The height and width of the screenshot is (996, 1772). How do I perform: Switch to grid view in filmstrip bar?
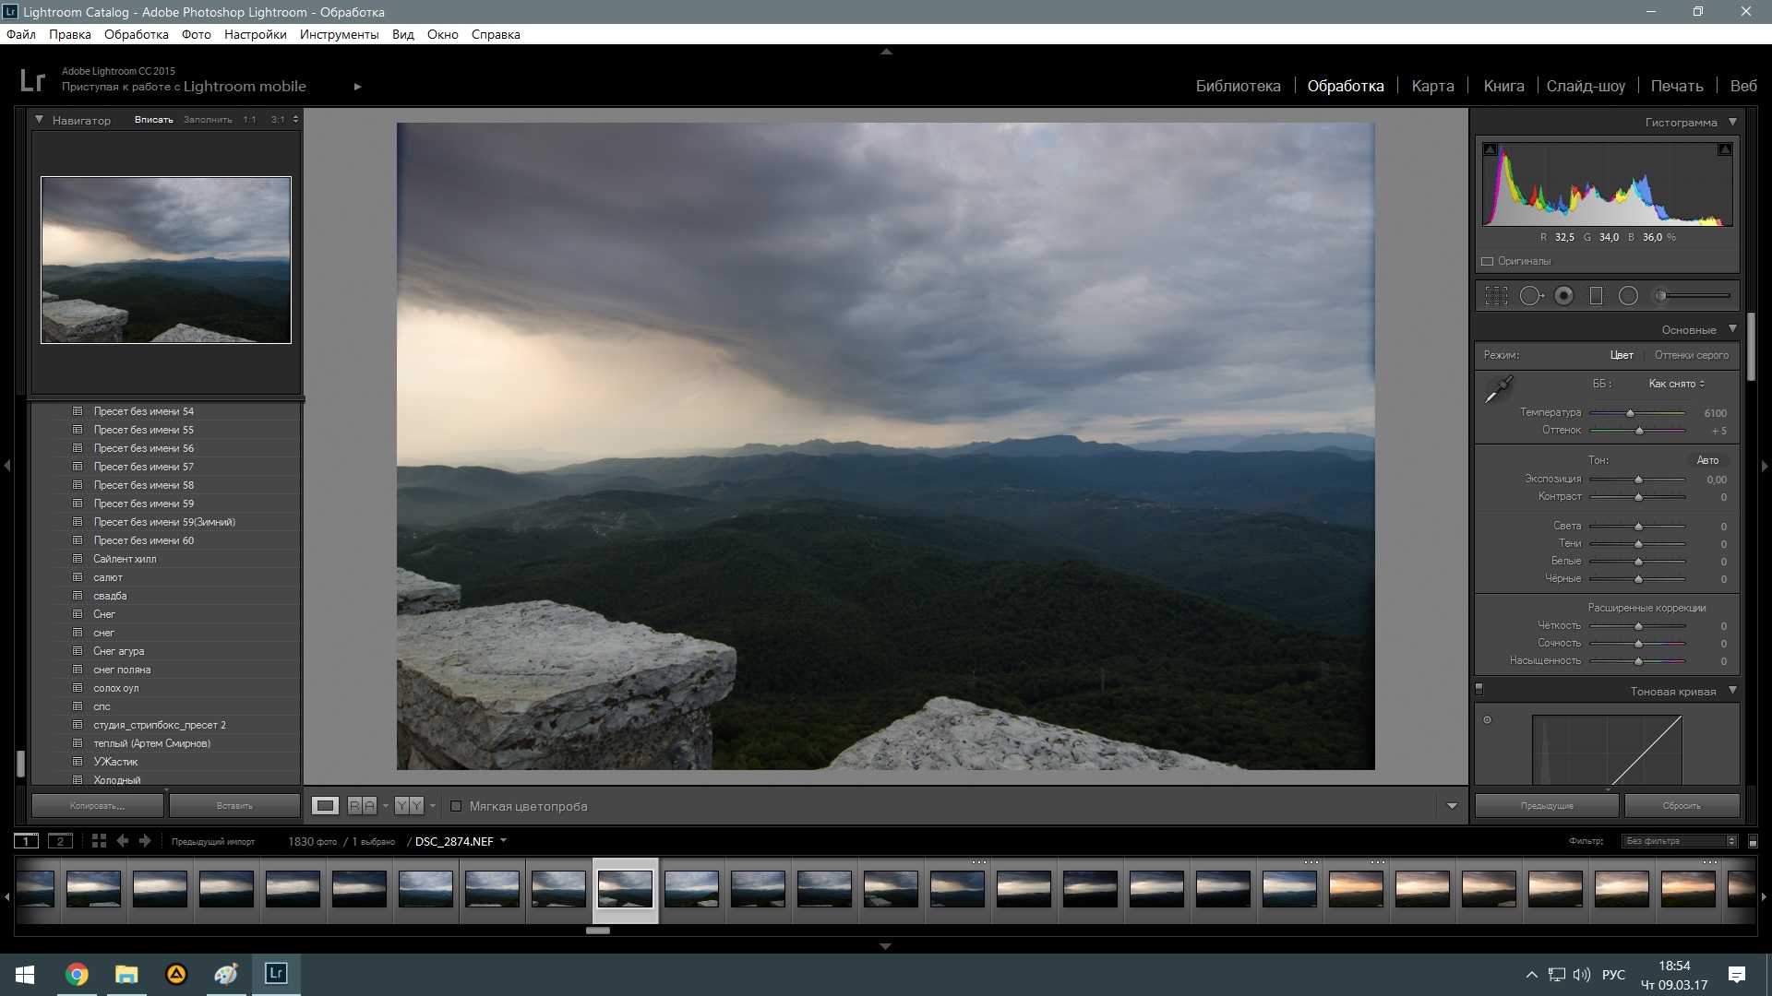99,841
